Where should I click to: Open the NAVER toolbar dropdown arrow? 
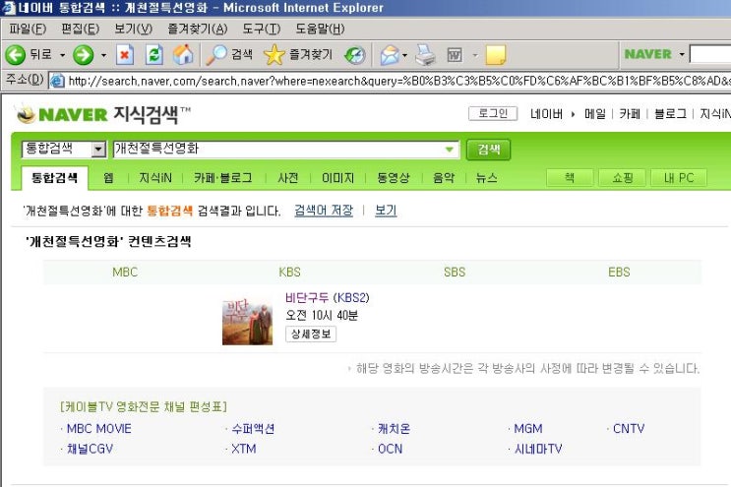(x=682, y=54)
